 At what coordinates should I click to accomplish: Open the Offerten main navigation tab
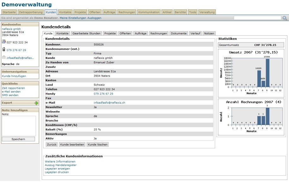[95, 12]
